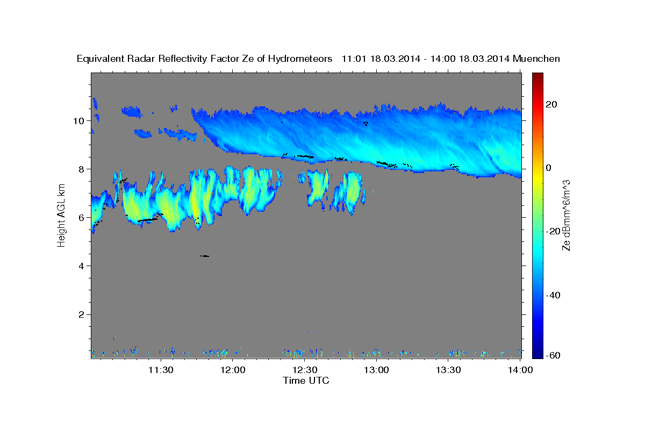Click the colorbar label 'Ze dBmm^6/m^3'
Screen dimensions: 645x430
point(565,215)
